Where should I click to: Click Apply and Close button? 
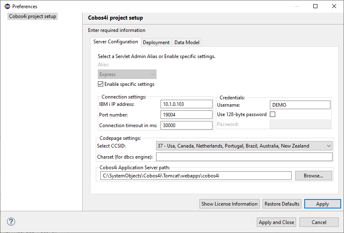coord(276,222)
